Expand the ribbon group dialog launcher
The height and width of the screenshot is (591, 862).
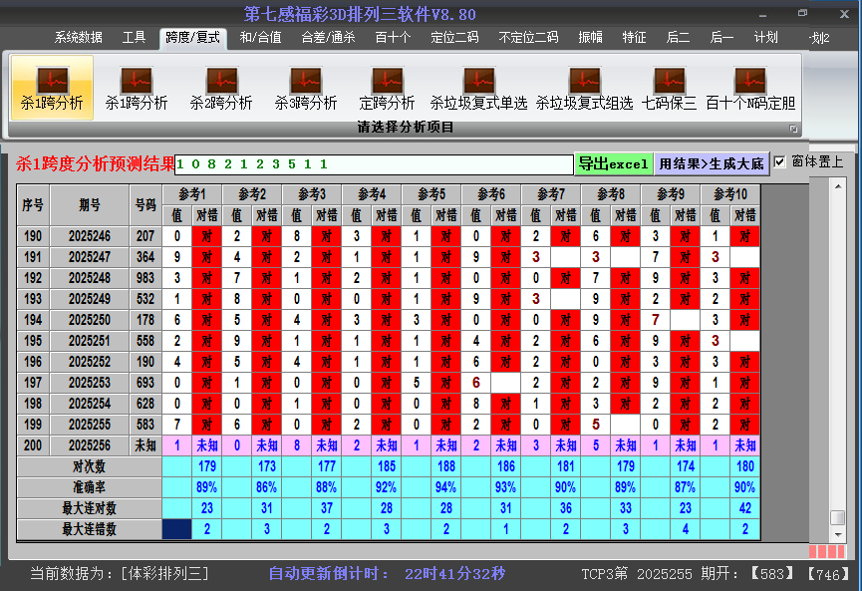[793, 129]
